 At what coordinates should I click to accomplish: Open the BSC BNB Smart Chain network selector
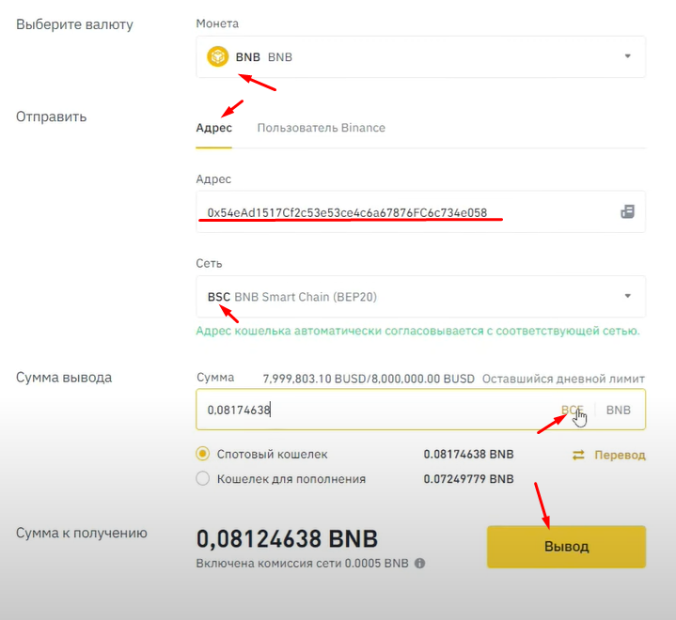(x=421, y=297)
